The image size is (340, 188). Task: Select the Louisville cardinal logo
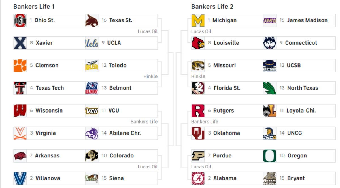click(198, 43)
